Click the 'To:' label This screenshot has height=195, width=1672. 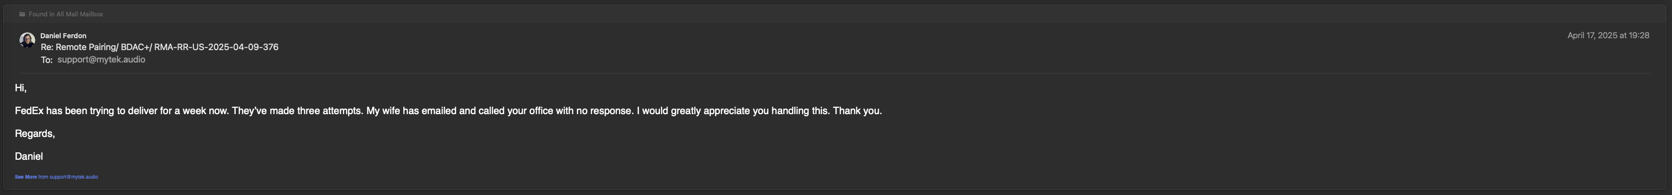point(47,60)
